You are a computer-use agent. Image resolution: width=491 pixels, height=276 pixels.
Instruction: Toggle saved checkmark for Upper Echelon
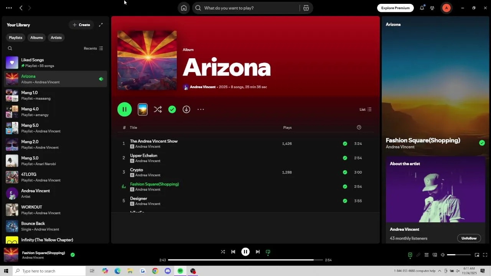click(x=345, y=158)
